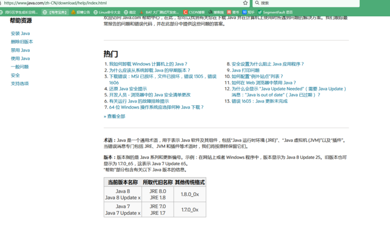Image resolution: width=390 pixels, height=226 pixels.
Task: Go to 禁用 Java help section
Action: tap(20, 50)
